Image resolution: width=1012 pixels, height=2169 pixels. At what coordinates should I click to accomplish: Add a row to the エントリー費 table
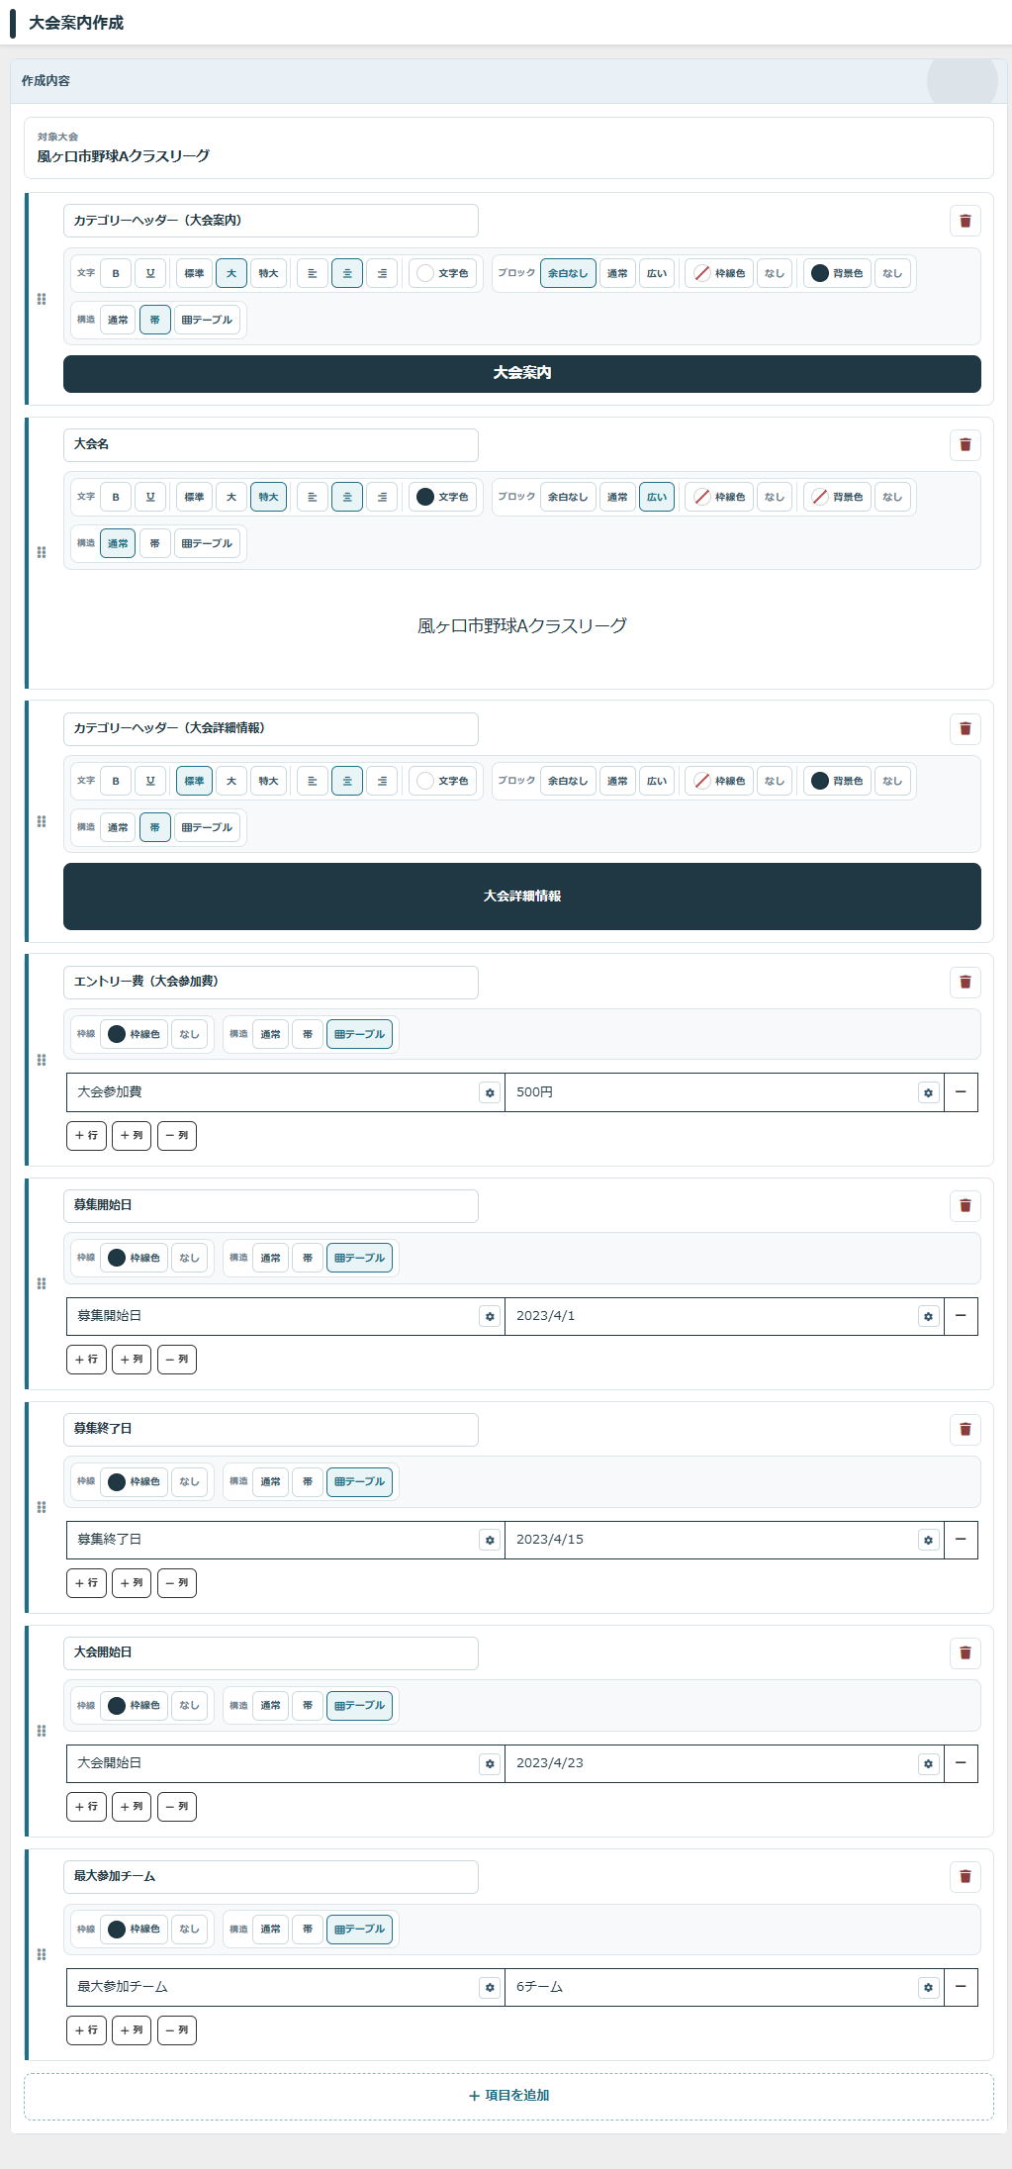[x=86, y=1136]
